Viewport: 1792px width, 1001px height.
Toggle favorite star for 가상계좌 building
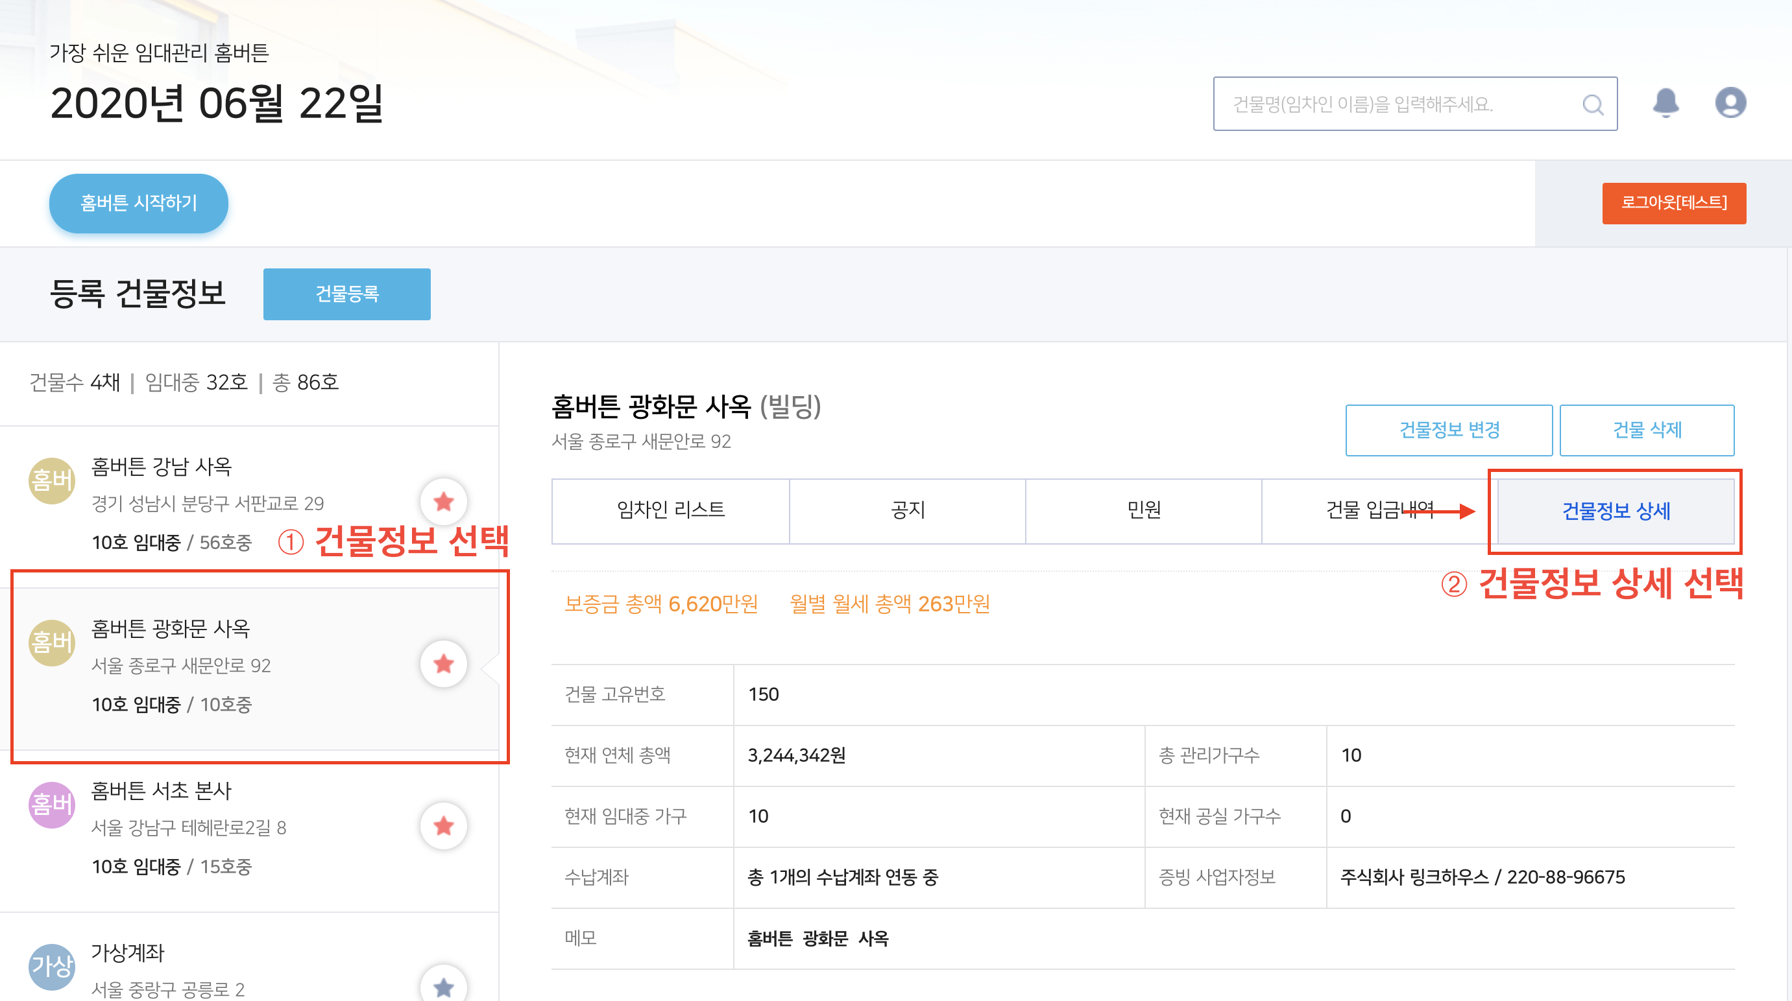[443, 986]
